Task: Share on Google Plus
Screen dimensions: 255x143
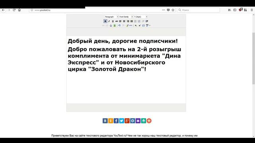Action: tap(127, 121)
